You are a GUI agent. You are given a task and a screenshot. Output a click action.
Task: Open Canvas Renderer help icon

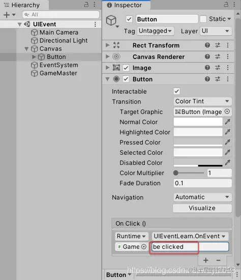click(207, 57)
